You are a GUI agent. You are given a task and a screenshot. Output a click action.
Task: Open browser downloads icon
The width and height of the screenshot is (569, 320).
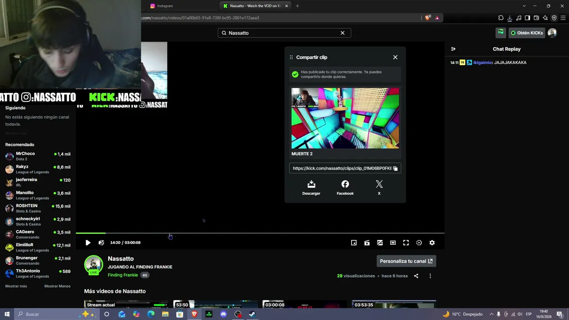coord(510,18)
